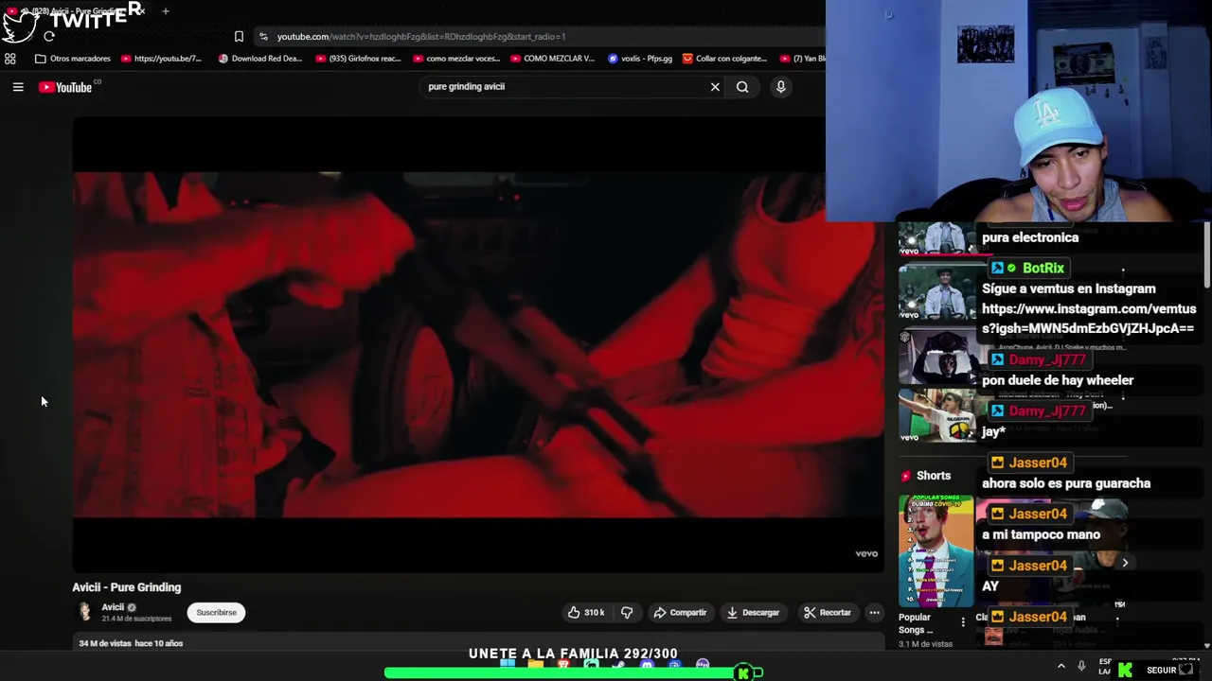Image resolution: width=1212 pixels, height=681 pixels.
Task: Show hidden system tray icons chevron
Action: [1060, 667]
